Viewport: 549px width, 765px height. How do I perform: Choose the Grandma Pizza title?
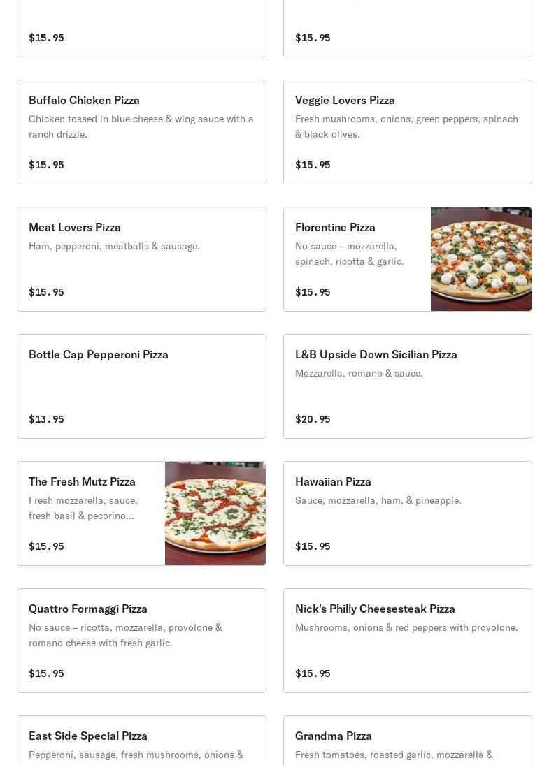pyautogui.click(x=334, y=736)
